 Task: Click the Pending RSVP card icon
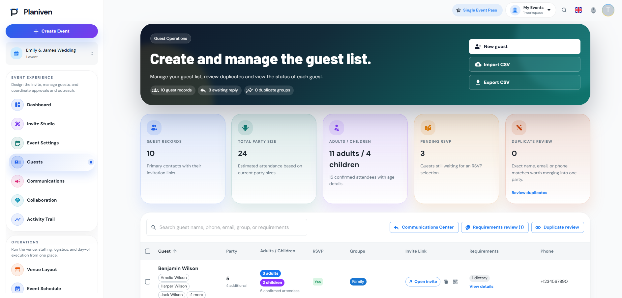tap(428, 128)
